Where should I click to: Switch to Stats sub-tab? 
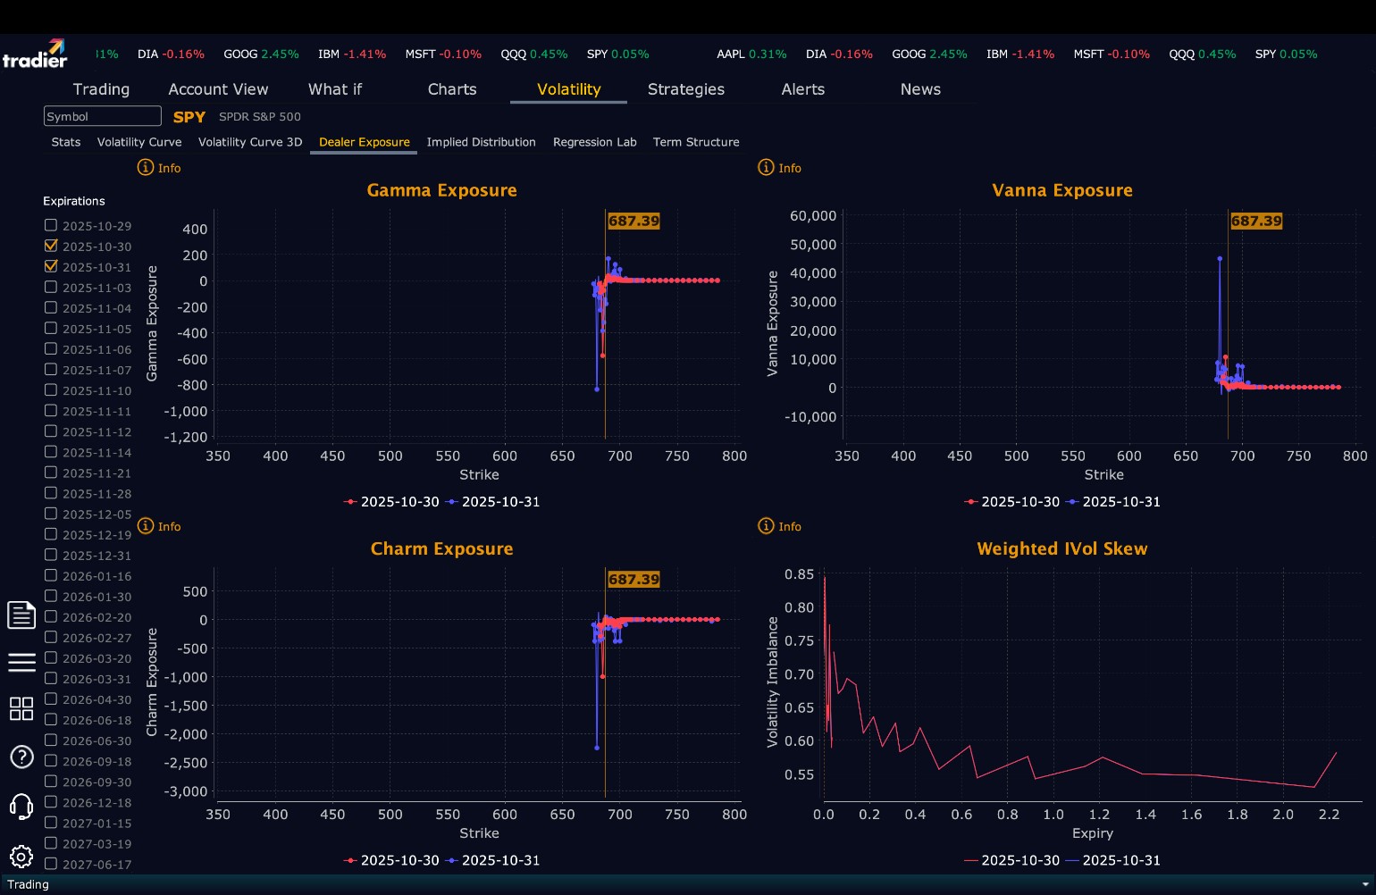click(x=66, y=142)
